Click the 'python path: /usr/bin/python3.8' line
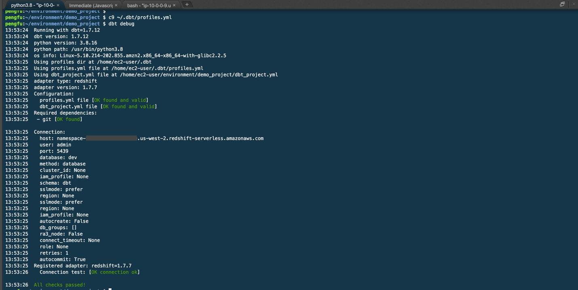Image resolution: width=578 pixels, height=290 pixels. (78, 49)
